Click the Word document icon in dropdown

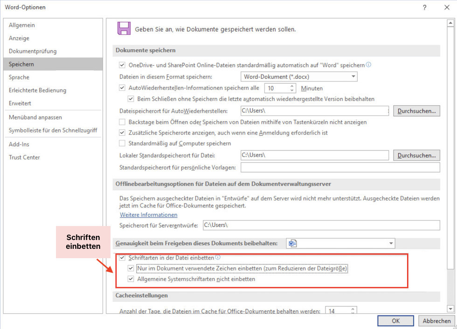point(292,243)
